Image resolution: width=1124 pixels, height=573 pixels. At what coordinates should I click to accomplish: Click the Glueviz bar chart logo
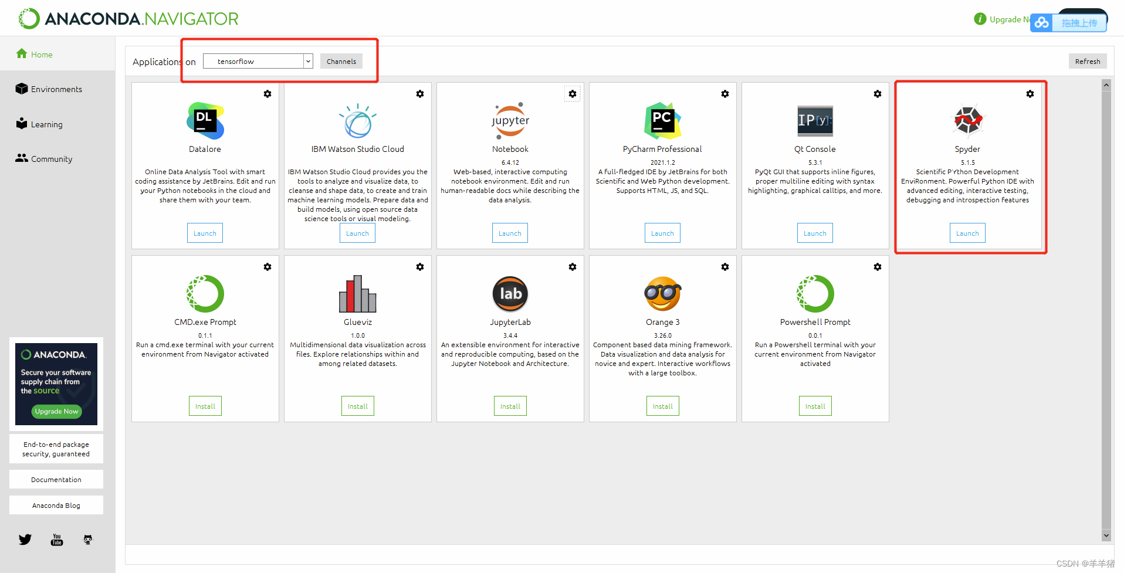(x=358, y=294)
